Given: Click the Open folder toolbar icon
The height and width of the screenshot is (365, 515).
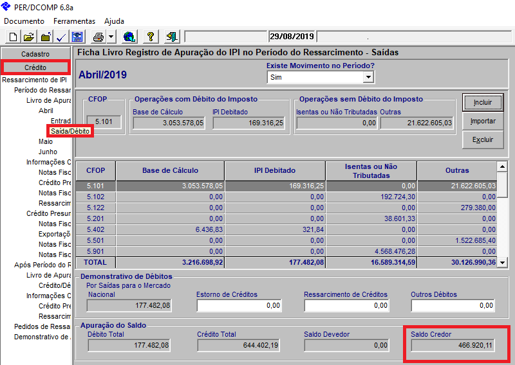Looking at the screenshot, I should coord(29,37).
